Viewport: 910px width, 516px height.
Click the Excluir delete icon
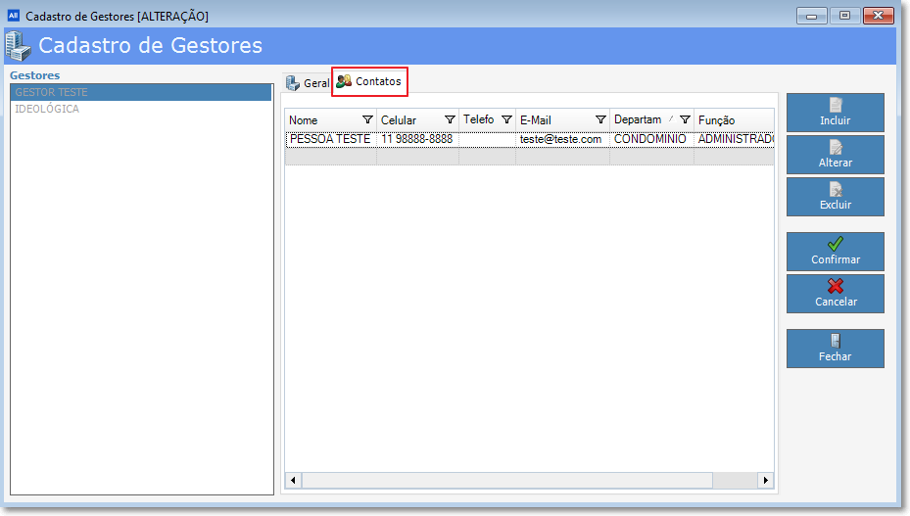point(835,189)
